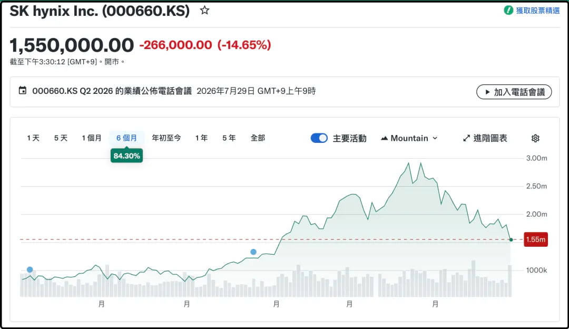Select the 1個月 time range
569x329 pixels.
coord(92,138)
